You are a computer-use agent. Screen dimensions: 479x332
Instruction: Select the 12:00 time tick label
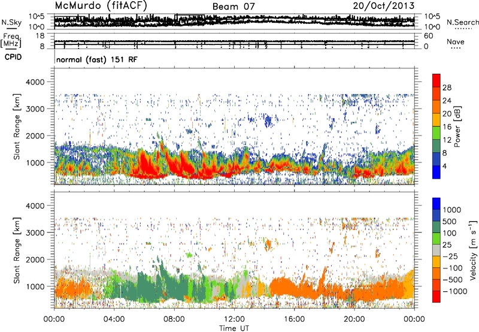click(234, 319)
